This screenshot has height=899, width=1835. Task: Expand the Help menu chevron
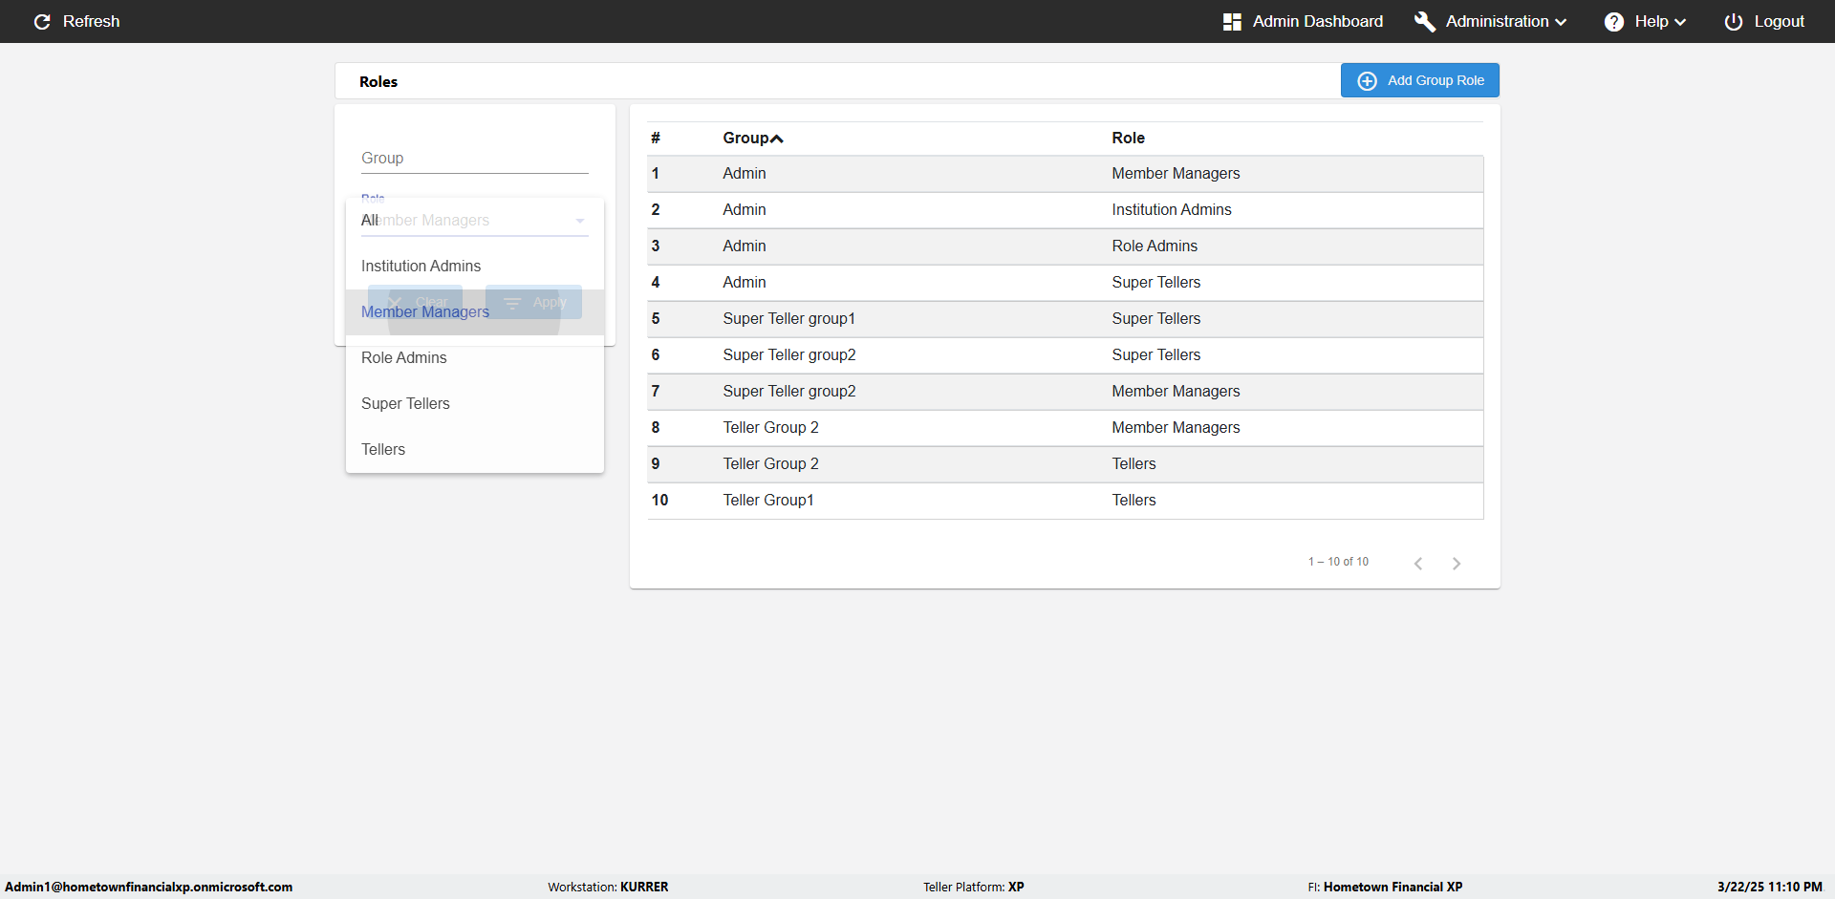pos(1680,22)
